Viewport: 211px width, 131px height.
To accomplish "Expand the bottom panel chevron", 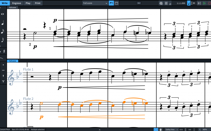I will pos(100,130).
